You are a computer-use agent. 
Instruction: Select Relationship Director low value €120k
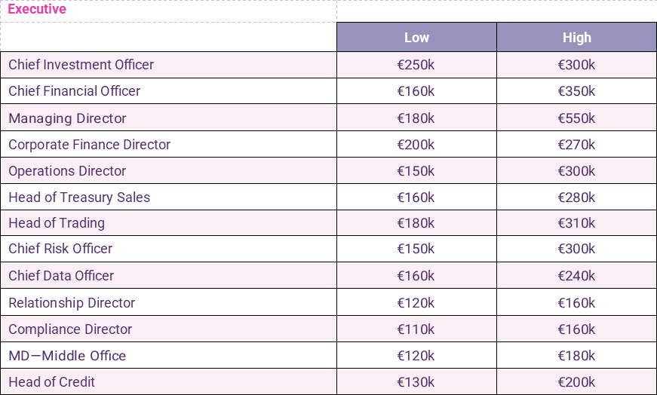tap(416, 303)
